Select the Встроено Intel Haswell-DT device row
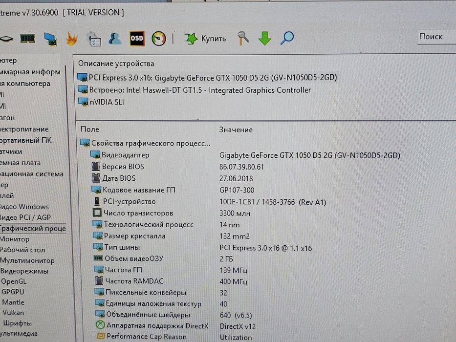Image resolution: width=456 pixels, height=342 pixels. 194,90
